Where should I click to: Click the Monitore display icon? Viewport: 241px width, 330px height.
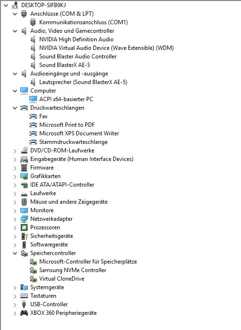24,210
